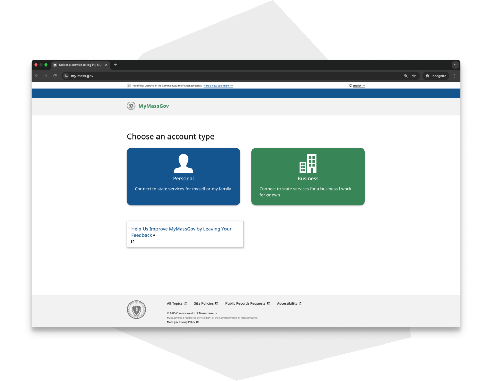The height and width of the screenshot is (381, 492).
Task: Click the browser forward arrow
Action: coord(46,76)
